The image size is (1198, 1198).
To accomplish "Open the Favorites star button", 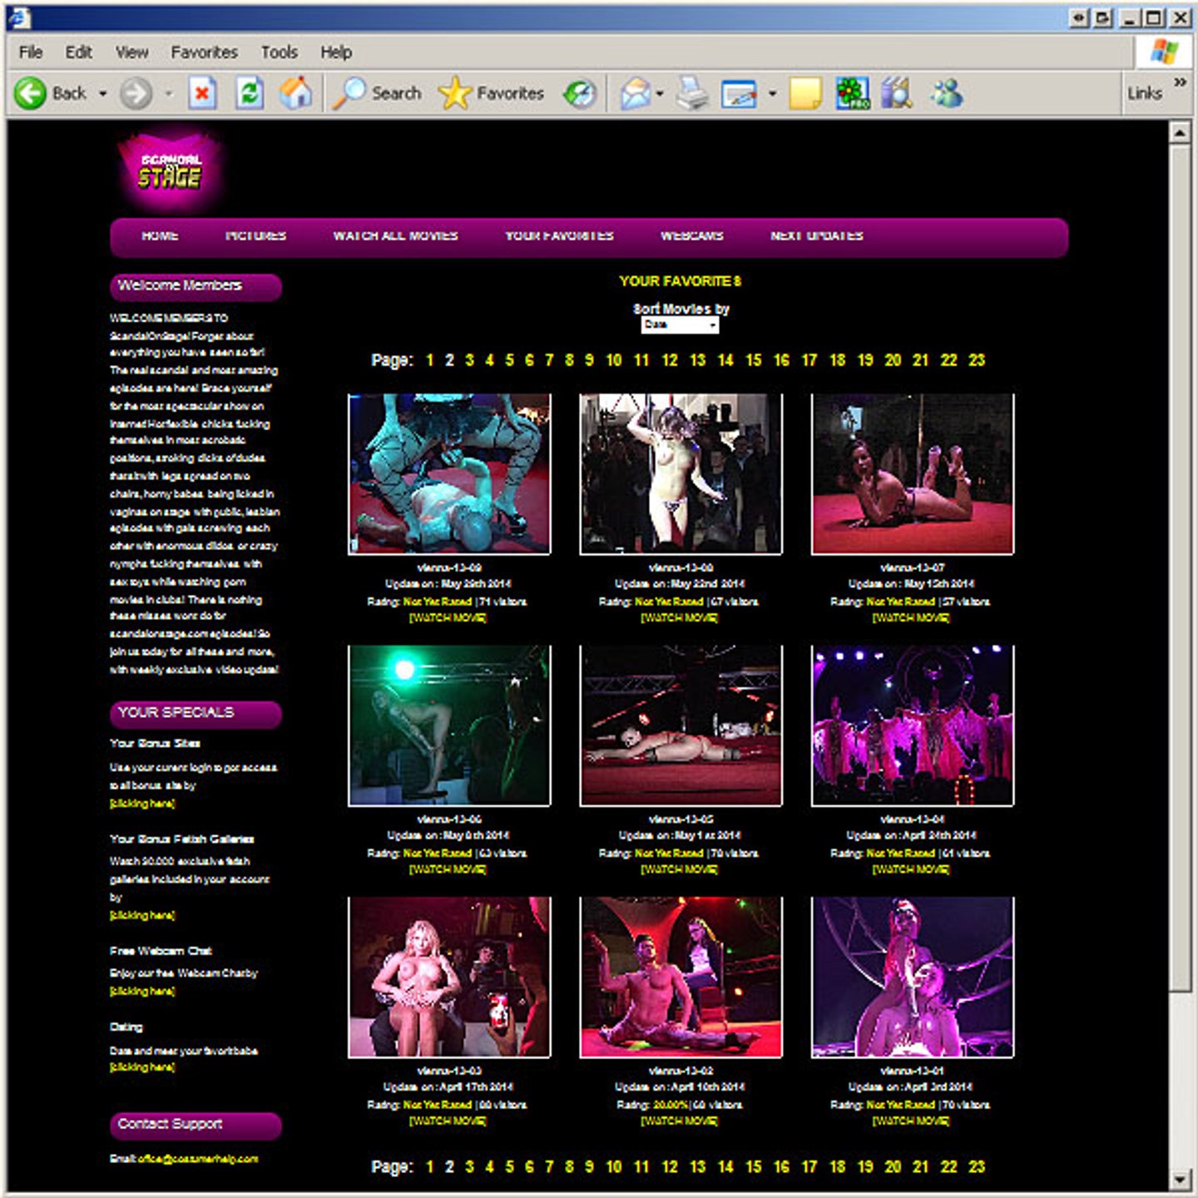I will coord(491,93).
